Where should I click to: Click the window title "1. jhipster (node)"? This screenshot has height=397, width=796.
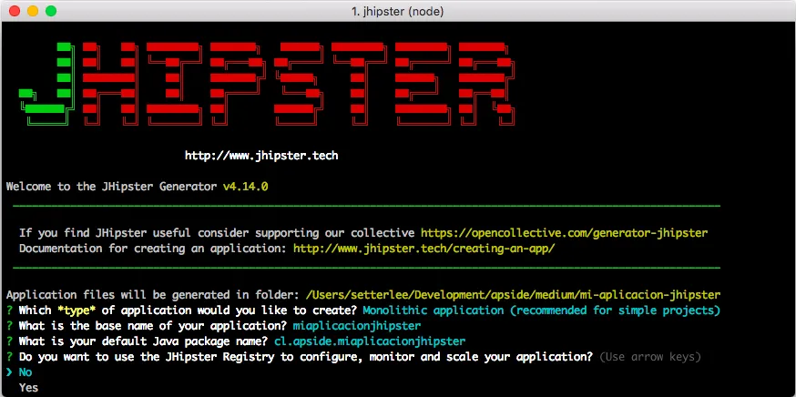pos(397,11)
